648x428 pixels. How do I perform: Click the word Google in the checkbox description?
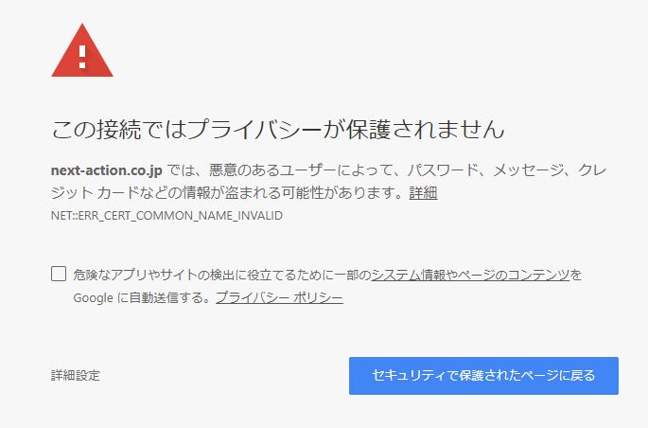tap(93, 298)
